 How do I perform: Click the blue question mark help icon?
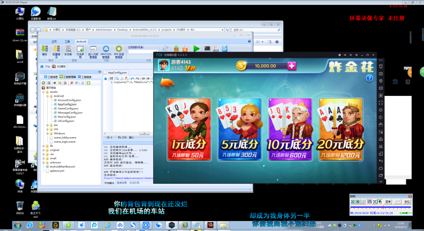point(369,78)
